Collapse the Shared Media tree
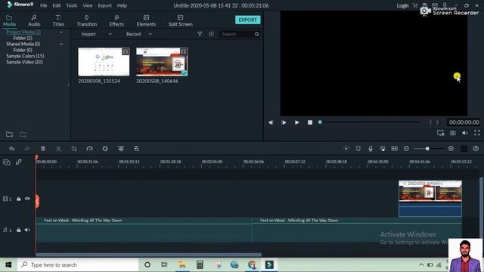Image resolution: width=484 pixels, height=272 pixels. (61, 44)
